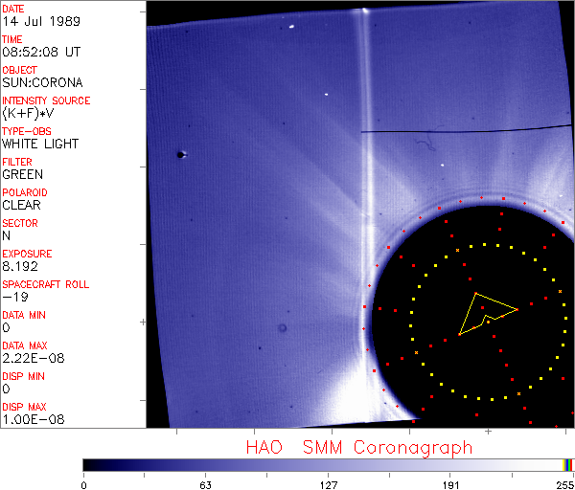Viewport: 575px width, 490px height.
Task: Click the blue-to-white intensity color bar
Action: (323, 465)
